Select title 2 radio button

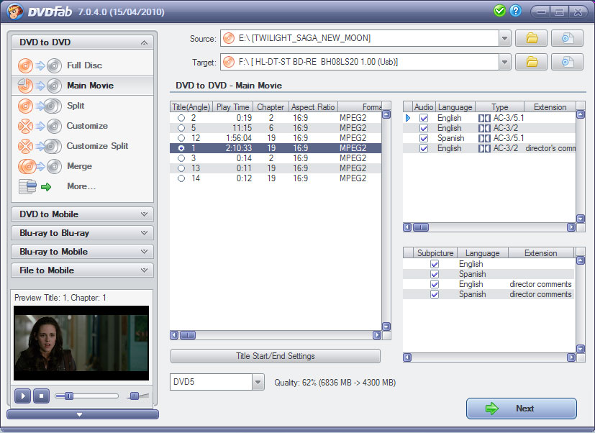(x=181, y=118)
